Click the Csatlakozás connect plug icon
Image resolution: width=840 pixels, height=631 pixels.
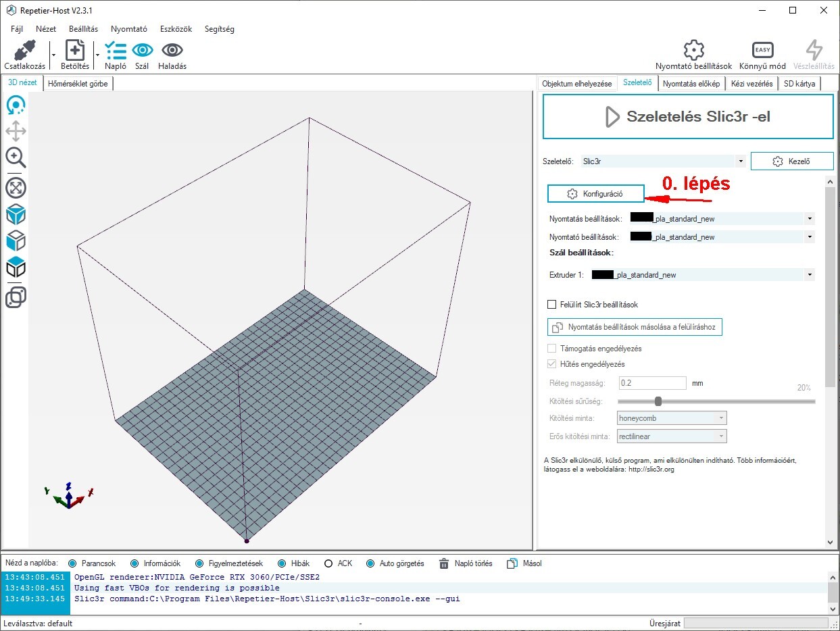click(25, 50)
